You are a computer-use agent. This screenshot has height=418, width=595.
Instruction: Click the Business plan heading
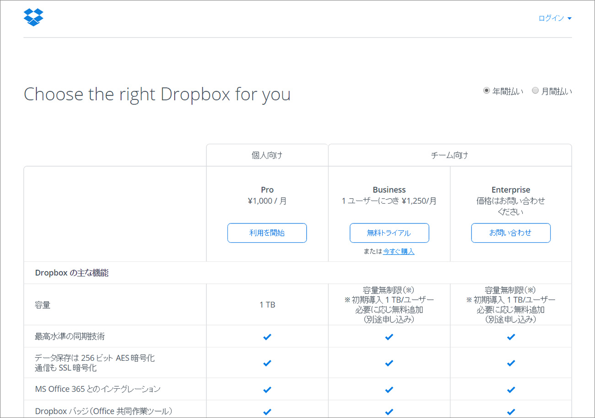389,190
